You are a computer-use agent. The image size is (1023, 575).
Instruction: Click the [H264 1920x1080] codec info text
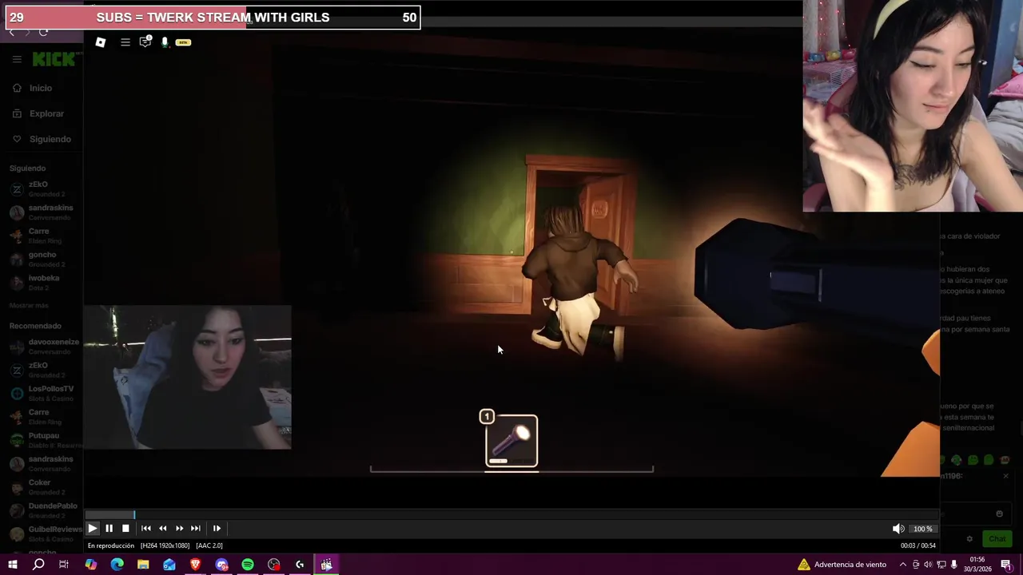coord(165,545)
